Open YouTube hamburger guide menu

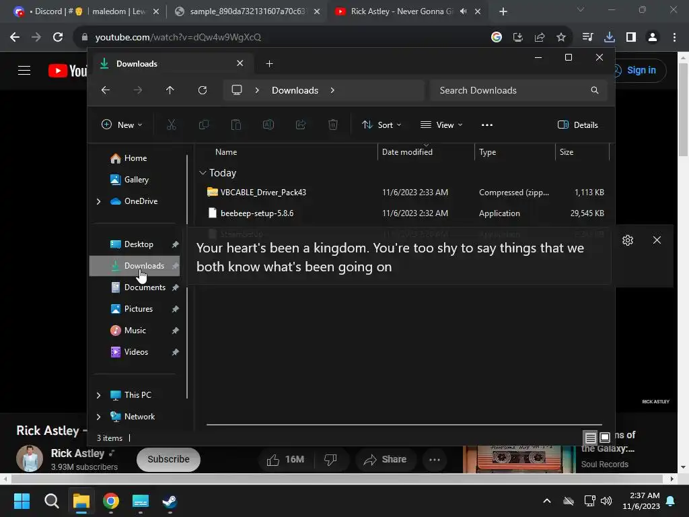24,70
